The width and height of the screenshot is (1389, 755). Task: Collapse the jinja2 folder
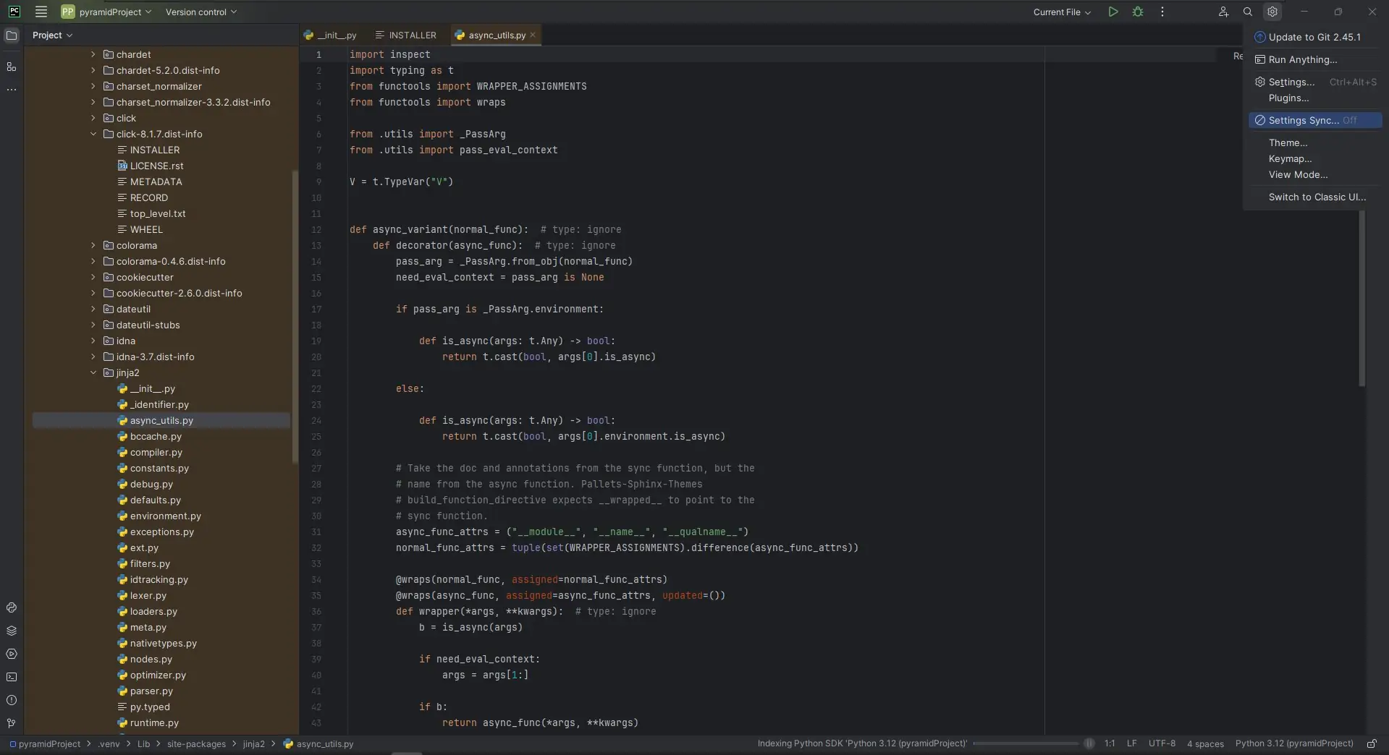93,373
